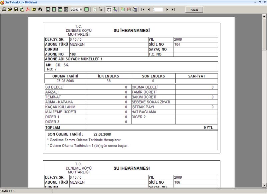Go to the next page
The width and height of the screenshot is (267, 194).
click(x=167, y=10)
